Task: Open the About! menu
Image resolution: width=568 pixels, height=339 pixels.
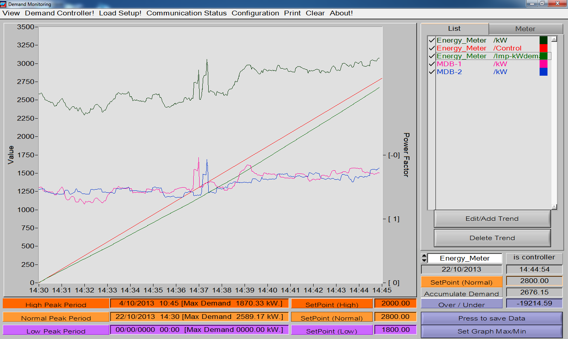Action: (x=341, y=13)
